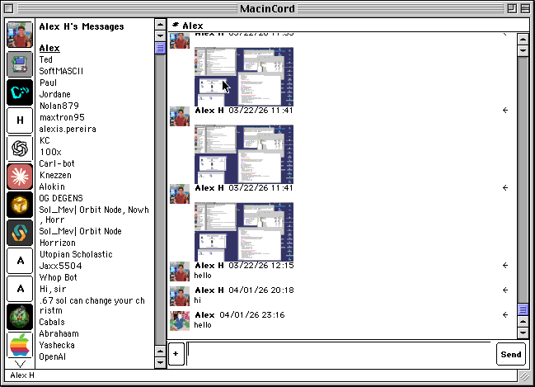Open the Ted direct message conversation
Screen dimensions: 535x387
tap(46, 59)
